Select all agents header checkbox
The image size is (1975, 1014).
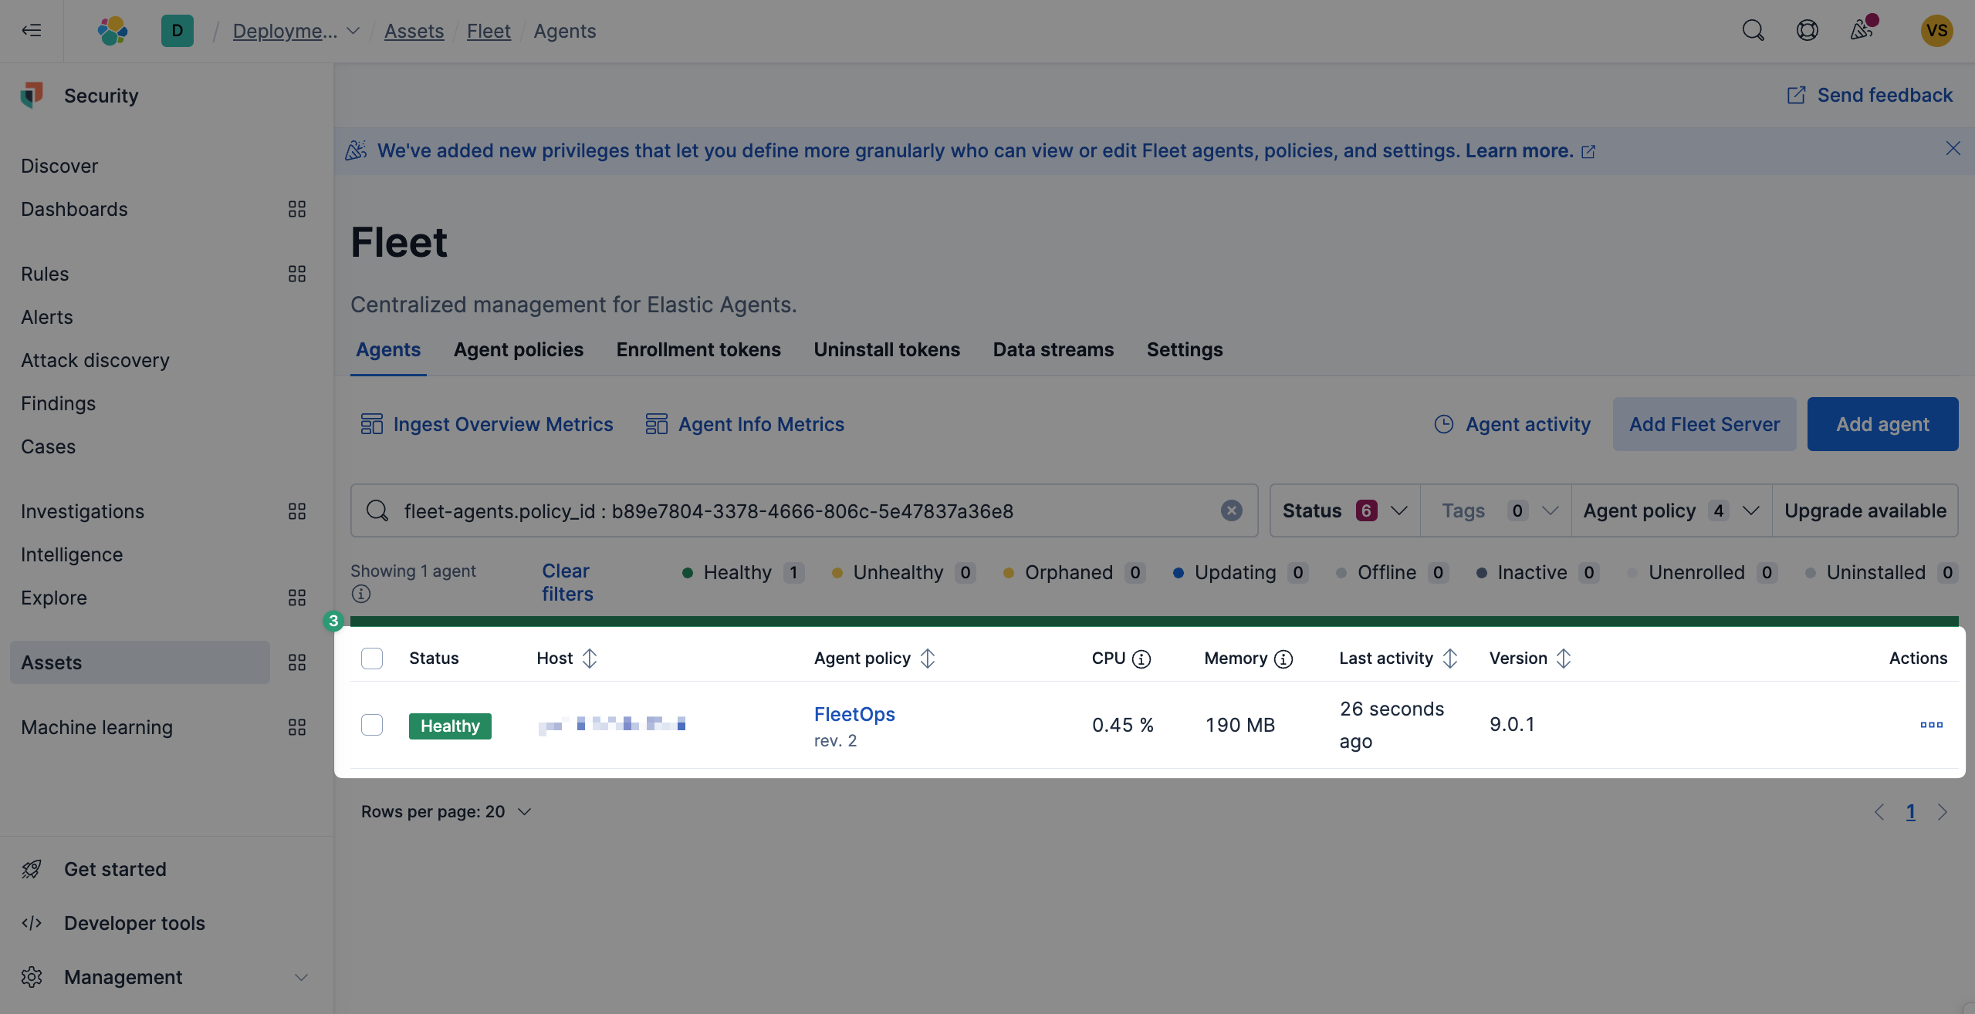pyautogui.click(x=372, y=659)
